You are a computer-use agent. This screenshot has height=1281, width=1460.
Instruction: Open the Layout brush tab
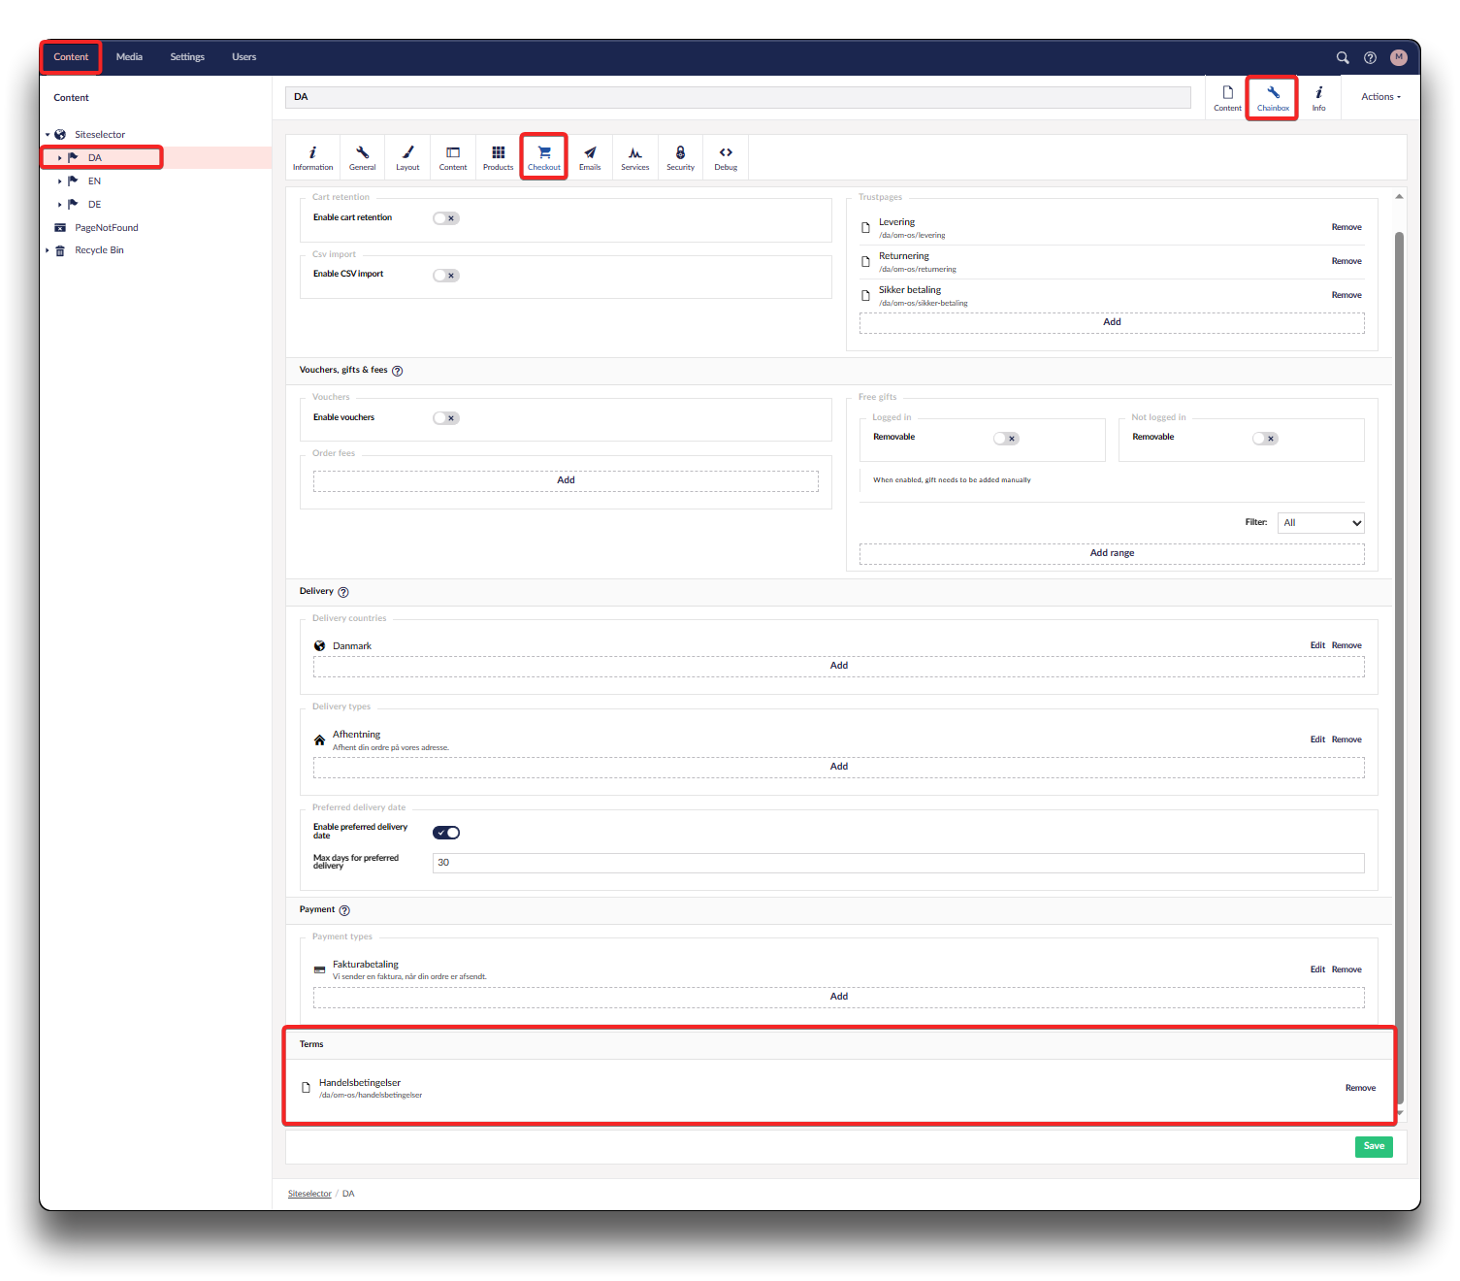(x=407, y=156)
